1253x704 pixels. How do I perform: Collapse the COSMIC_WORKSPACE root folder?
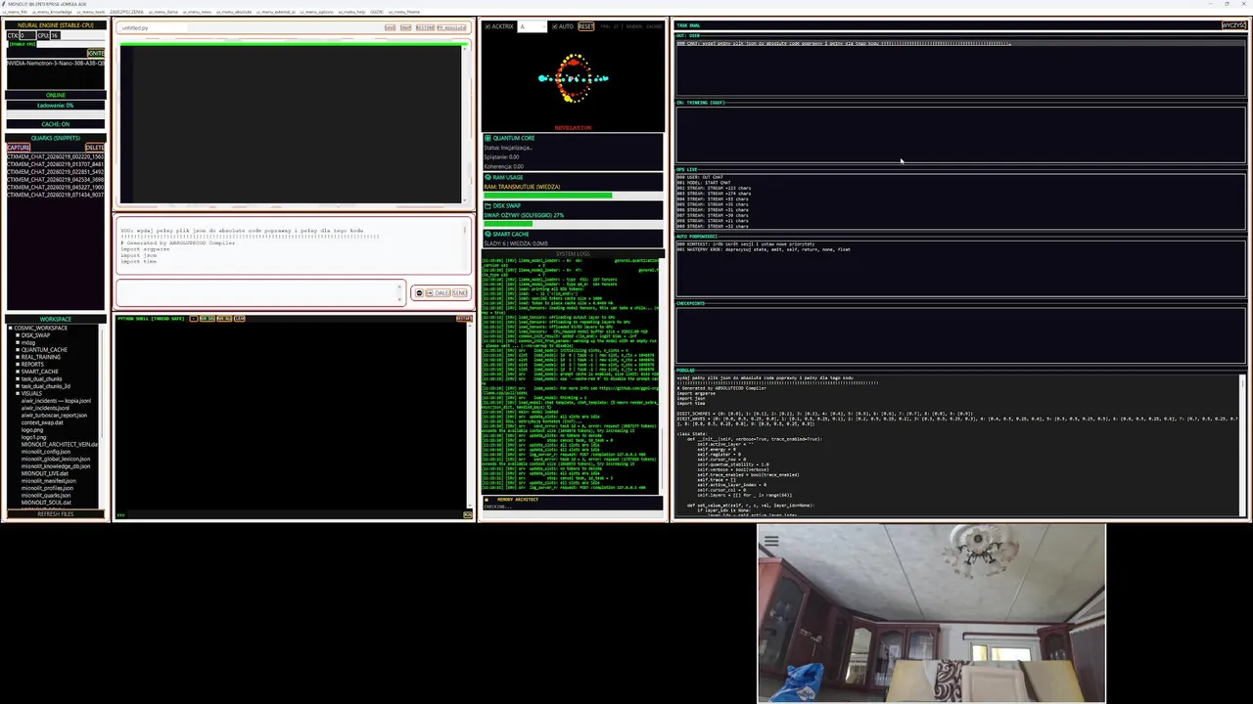(x=11, y=328)
